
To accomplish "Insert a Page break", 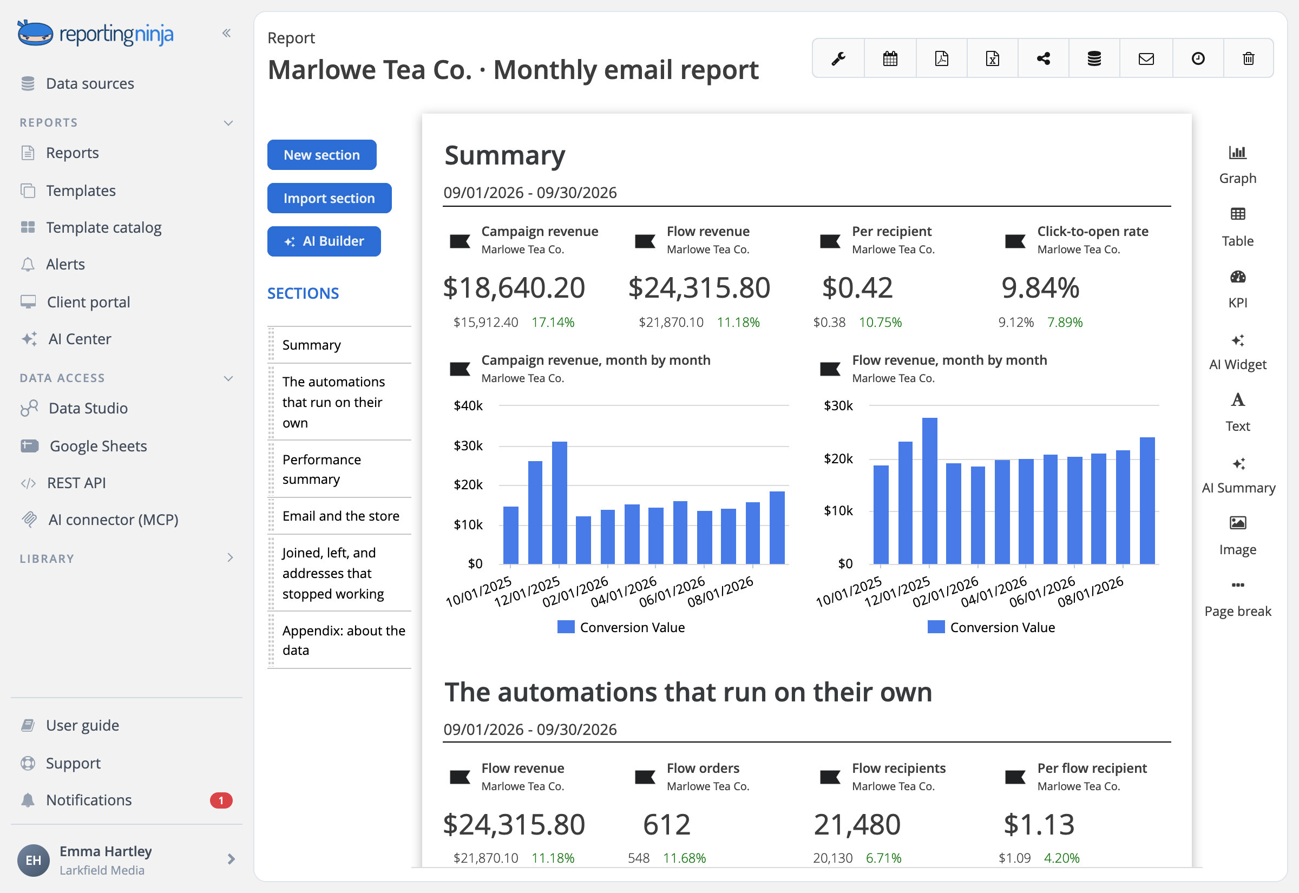I will (x=1237, y=598).
